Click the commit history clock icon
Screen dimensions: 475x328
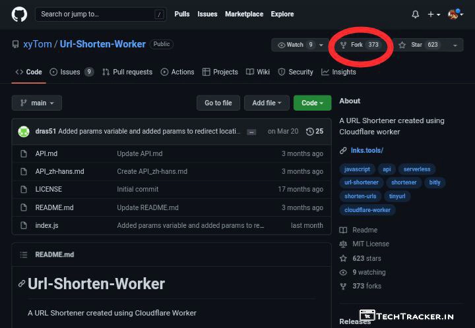point(310,132)
